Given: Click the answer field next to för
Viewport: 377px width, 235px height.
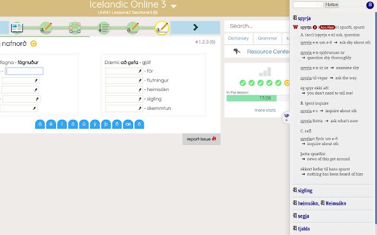Looking at the screenshot, I should [124, 71].
